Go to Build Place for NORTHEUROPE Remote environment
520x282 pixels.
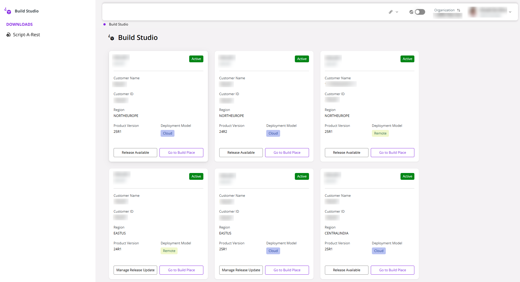(393, 153)
